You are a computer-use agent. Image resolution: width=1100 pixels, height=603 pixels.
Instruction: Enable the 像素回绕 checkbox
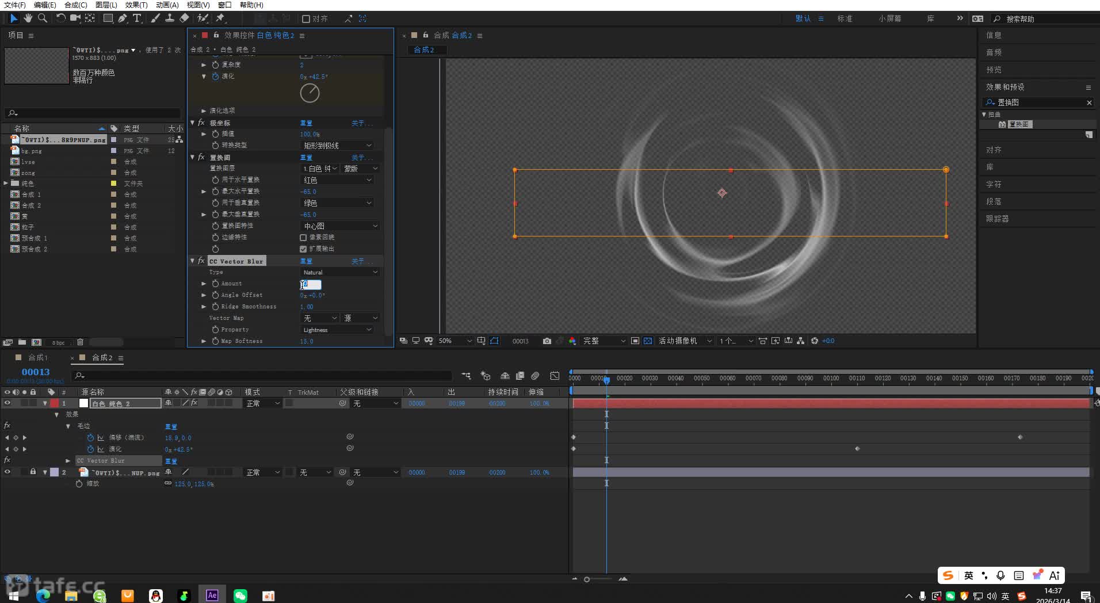tap(303, 238)
